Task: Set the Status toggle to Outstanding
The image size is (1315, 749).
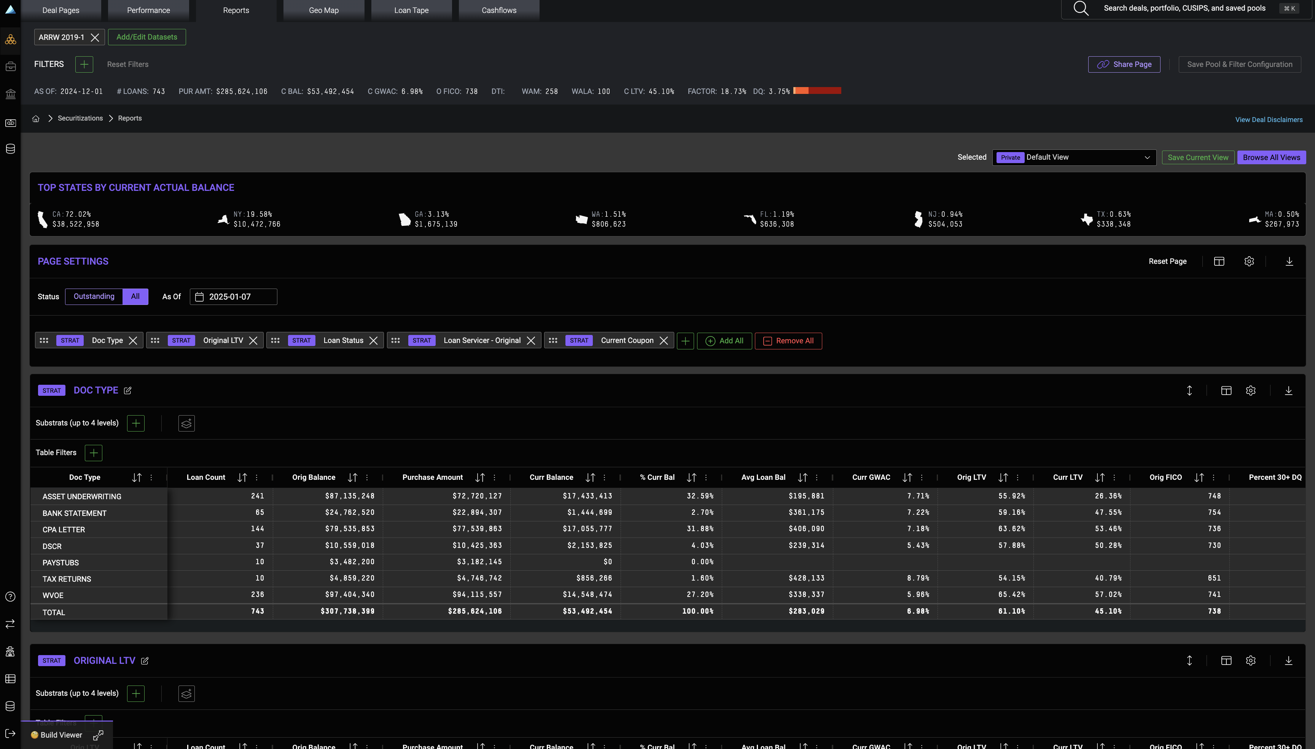Action: click(x=94, y=296)
